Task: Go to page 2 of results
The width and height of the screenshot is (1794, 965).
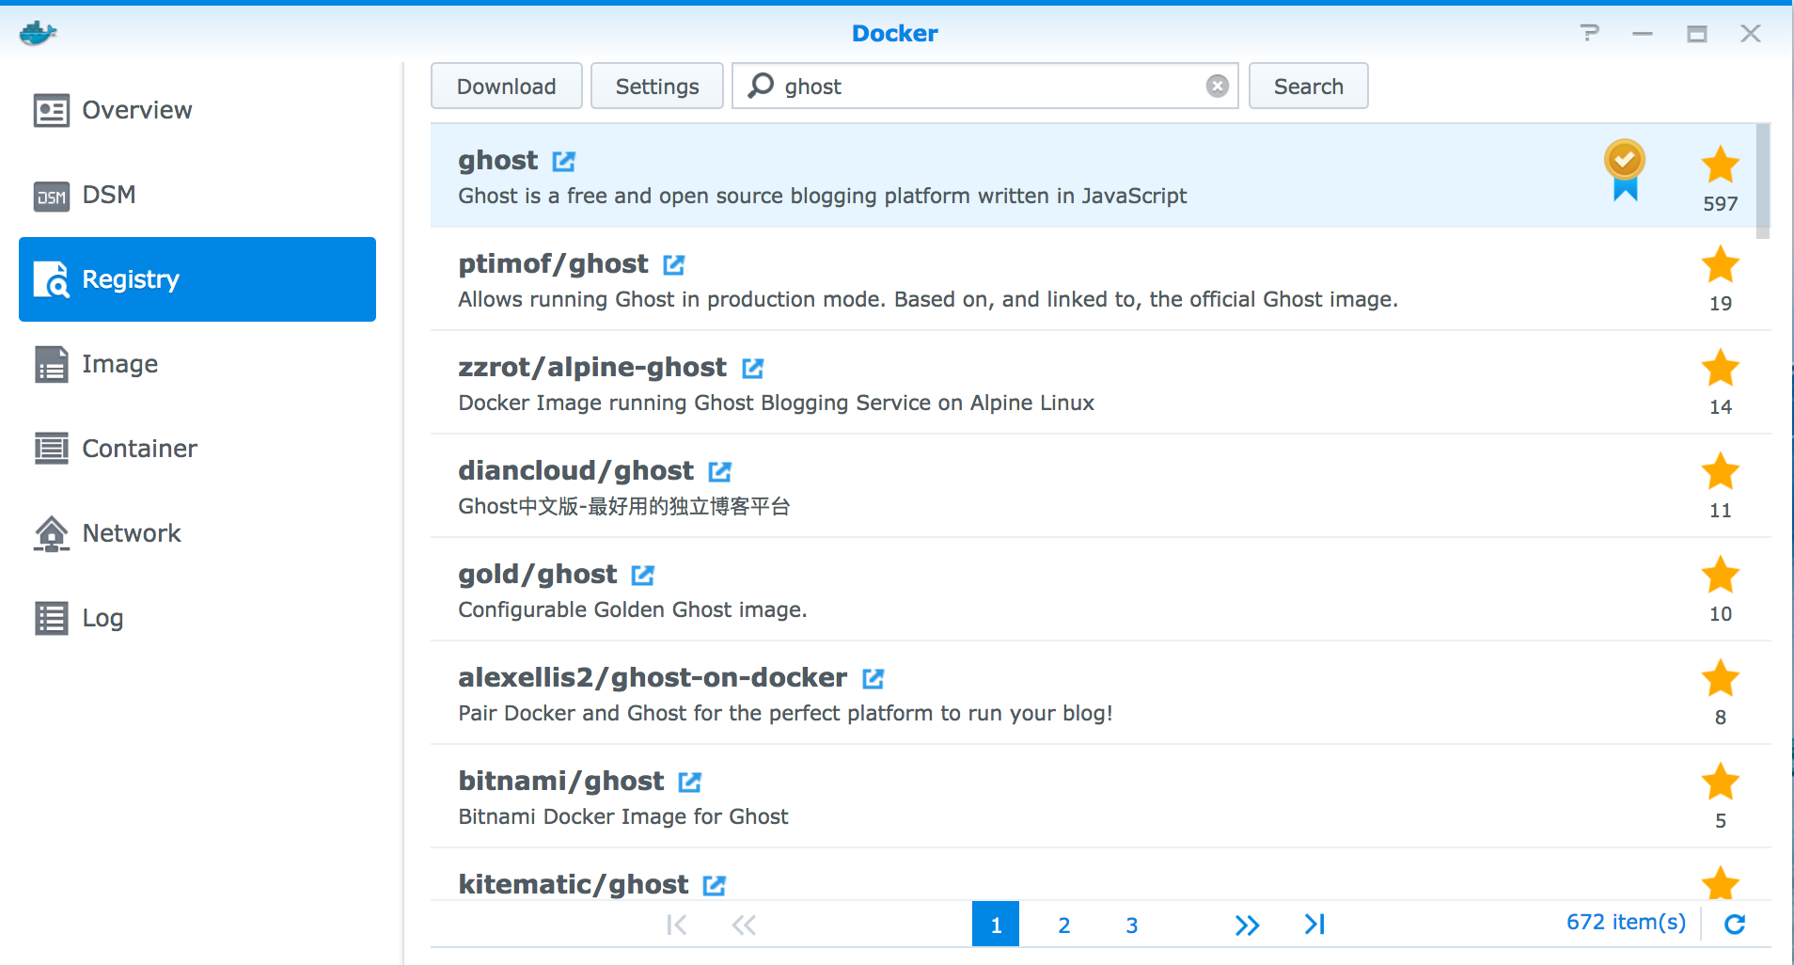Action: 1063,925
